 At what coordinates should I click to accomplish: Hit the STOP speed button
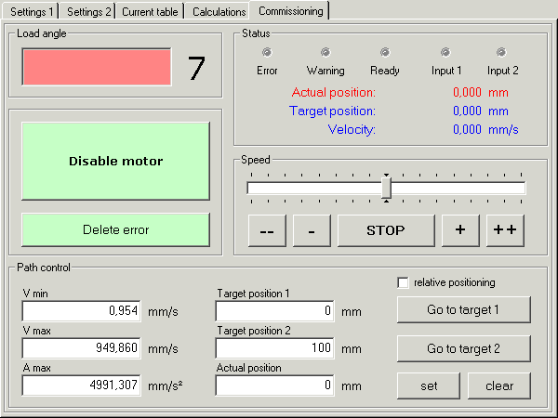point(386,230)
